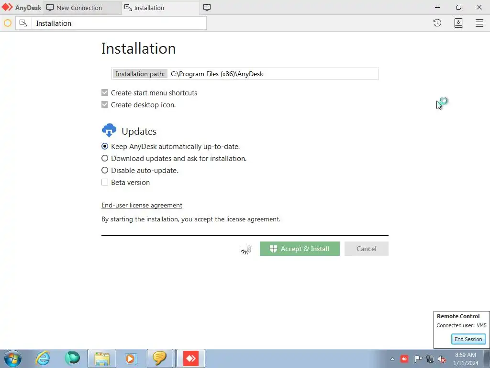Click the orange connection status circle
The height and width of the screenshot is (368, 490).
pos(8,23)
